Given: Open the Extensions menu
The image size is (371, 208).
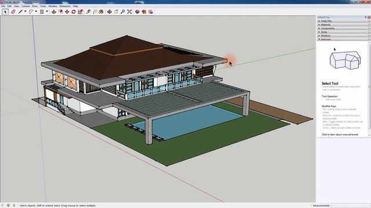Looking at the screenshot, I should pos(65,6).
